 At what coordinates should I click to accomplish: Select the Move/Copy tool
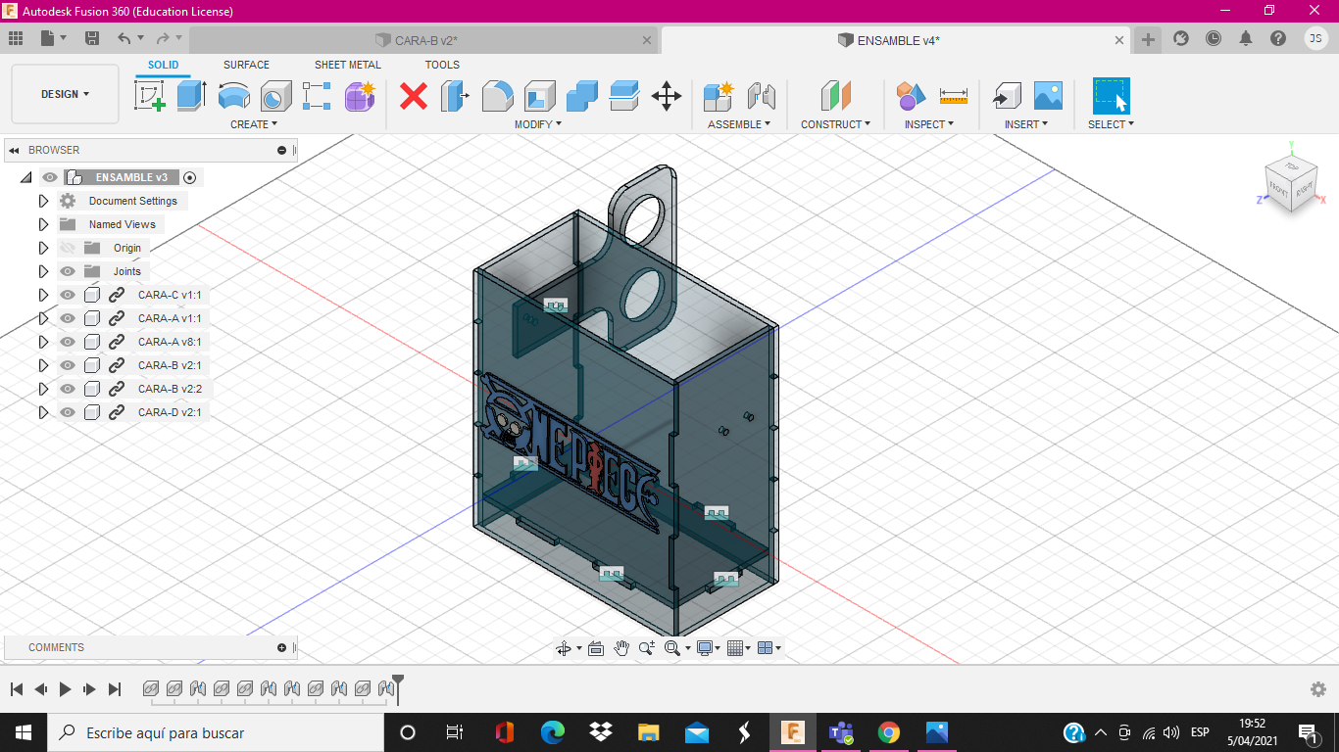point(667,96)
